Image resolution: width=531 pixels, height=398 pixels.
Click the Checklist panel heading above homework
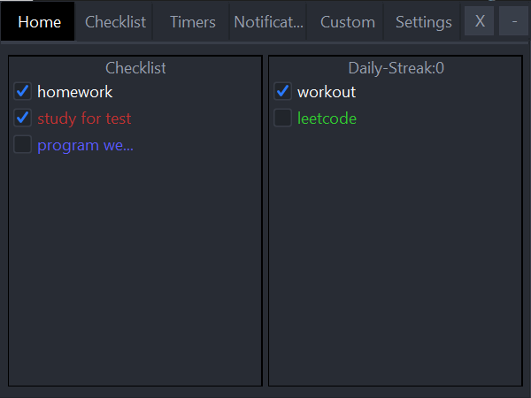point(135,68)
